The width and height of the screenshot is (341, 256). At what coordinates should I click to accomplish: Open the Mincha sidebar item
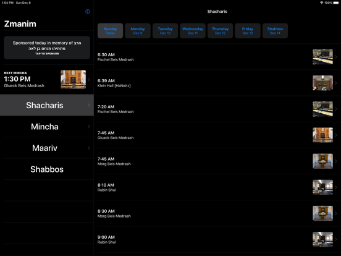click(x=47, y=127)
